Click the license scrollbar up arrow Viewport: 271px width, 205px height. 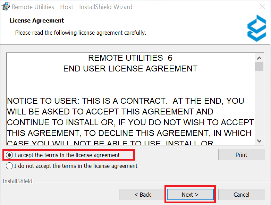pos(259,58)
